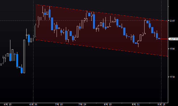This screenshot has width=178, height=106.
Task: Select the 8月 15 date label
Action: [108, 104]
